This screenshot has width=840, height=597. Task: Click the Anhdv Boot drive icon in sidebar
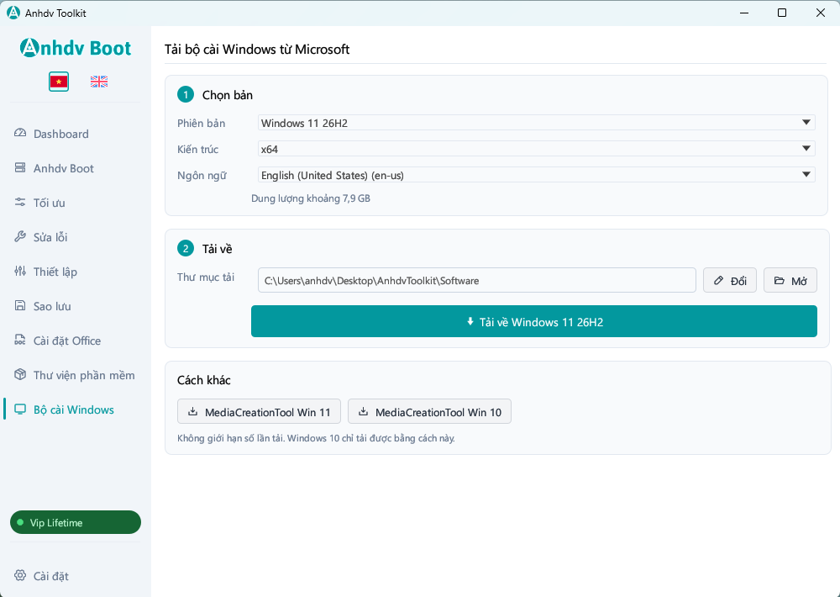point(20,168)
